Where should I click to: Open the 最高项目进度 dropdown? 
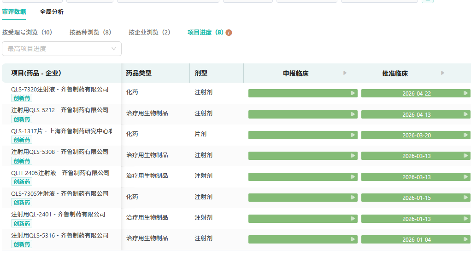(x=62, y=49)
